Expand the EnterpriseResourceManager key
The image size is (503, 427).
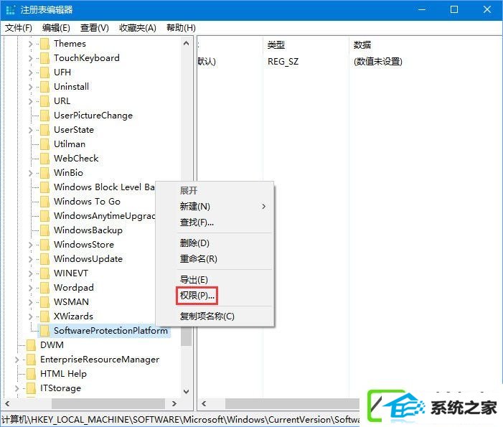tap(17, 360)
